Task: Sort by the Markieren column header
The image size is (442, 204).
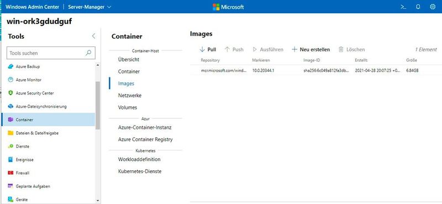Action: click(261, 60)
